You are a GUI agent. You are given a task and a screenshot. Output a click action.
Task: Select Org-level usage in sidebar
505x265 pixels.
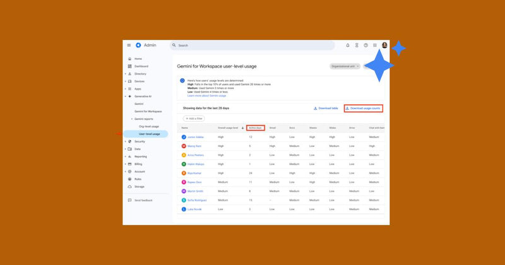(x=149, y=127)
